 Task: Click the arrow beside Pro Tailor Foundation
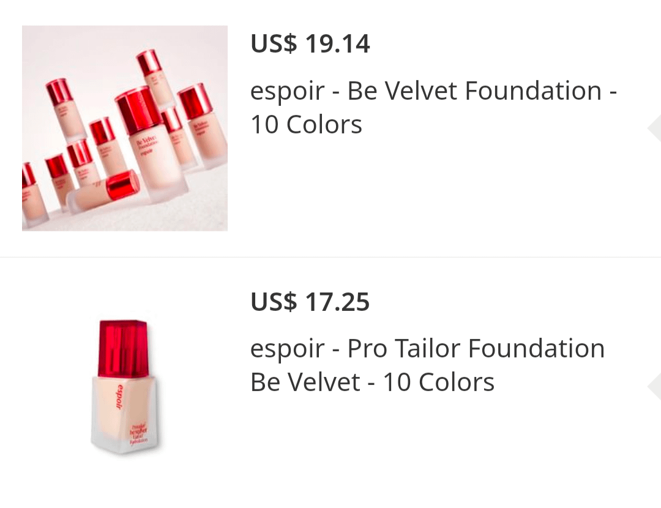click(x=654, y=387)
